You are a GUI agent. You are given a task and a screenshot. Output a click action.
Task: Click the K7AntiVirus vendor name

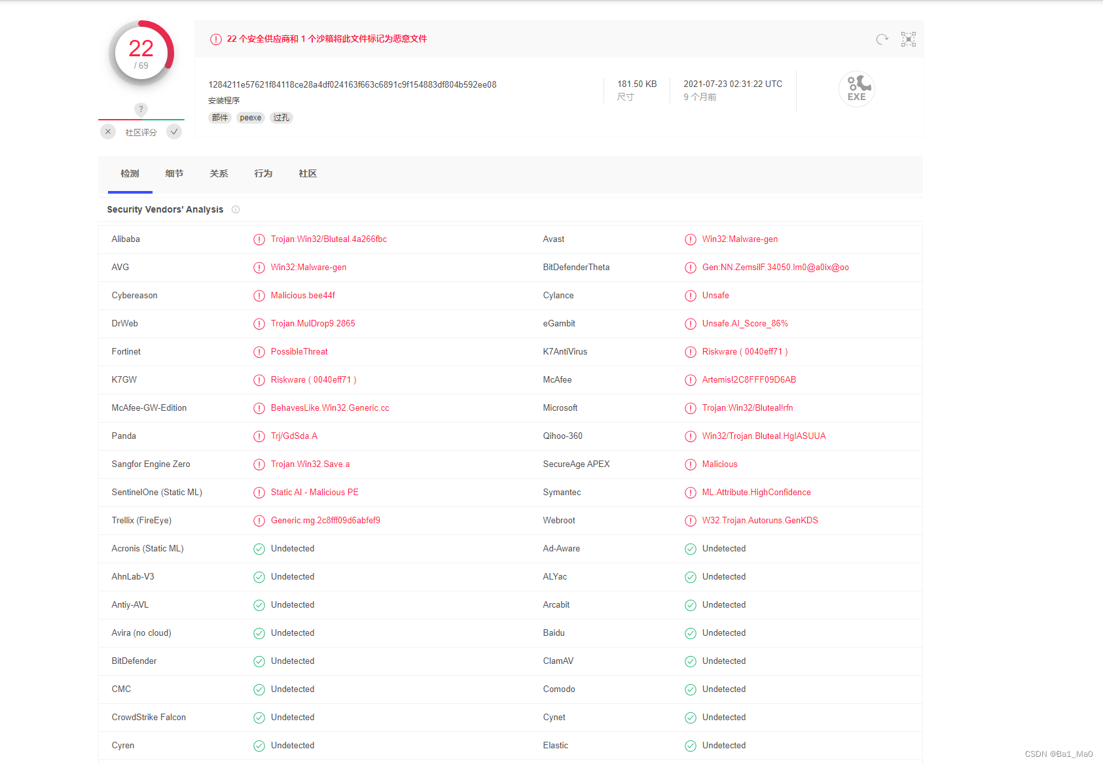[x=565, y=352]
